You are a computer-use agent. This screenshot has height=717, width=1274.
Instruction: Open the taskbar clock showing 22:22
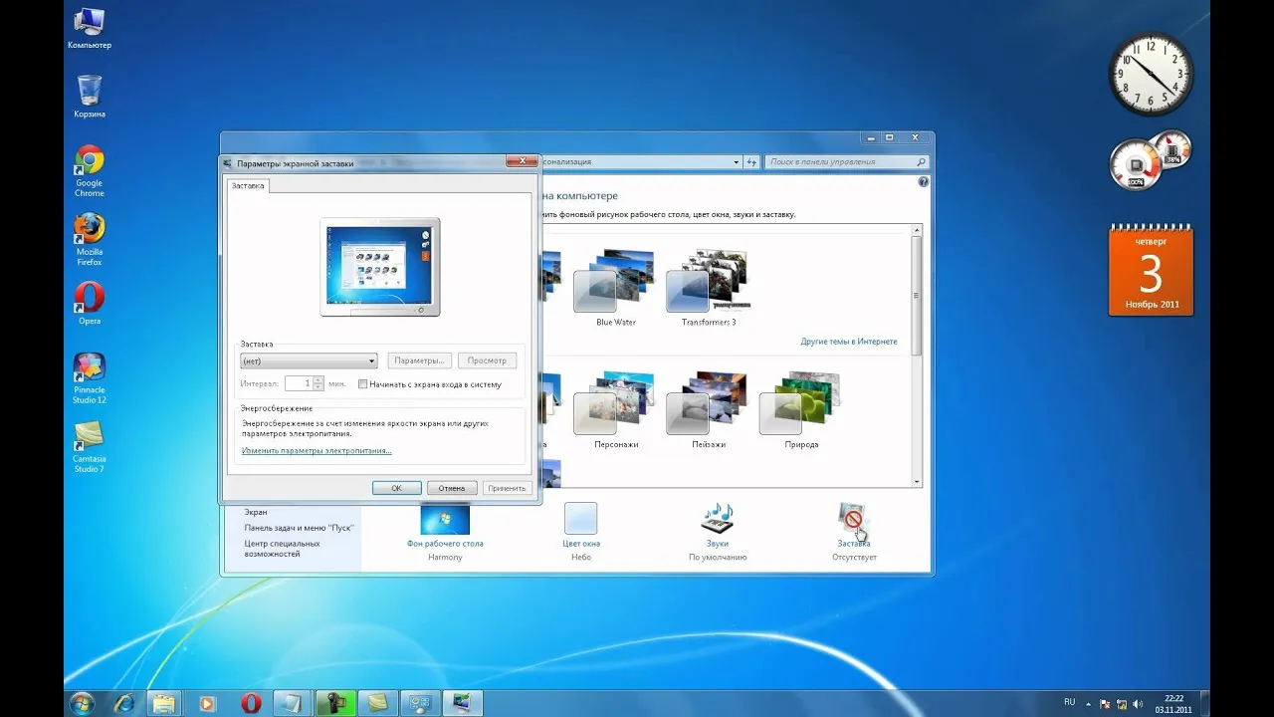coord(1174,704)
